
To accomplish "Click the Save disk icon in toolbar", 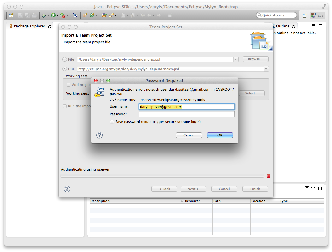I will click(20, 15).
